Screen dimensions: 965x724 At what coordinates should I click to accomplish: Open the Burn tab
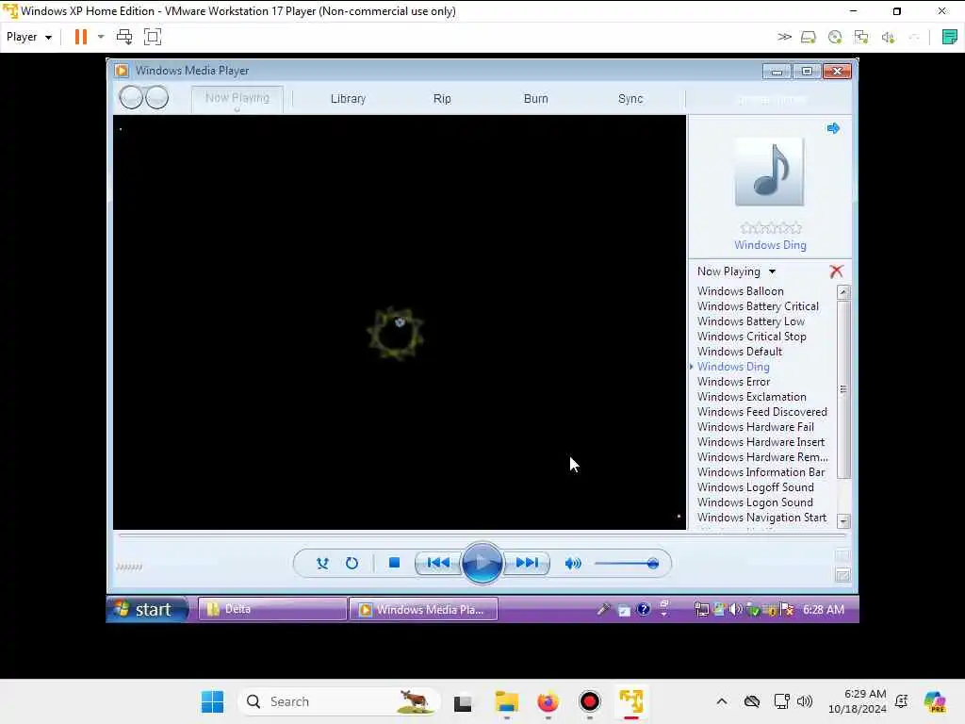click(535, 98)
